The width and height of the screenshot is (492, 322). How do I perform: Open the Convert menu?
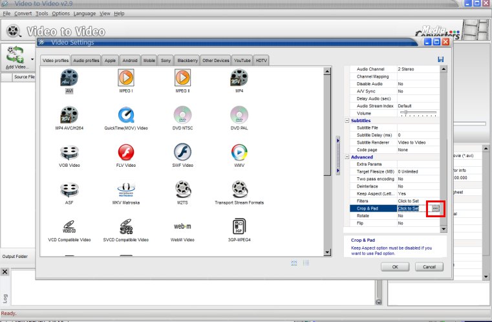[x=23, y=13]
